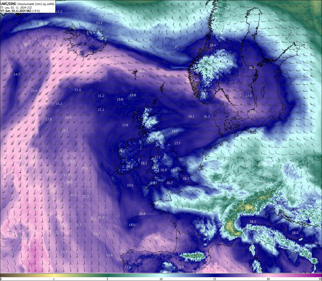
Task: Click the 20.1 value over Sweden
Action: click(252, 68)
